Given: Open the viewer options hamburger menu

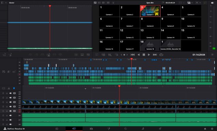Looking at the screenshot, I should coord(212,55).
